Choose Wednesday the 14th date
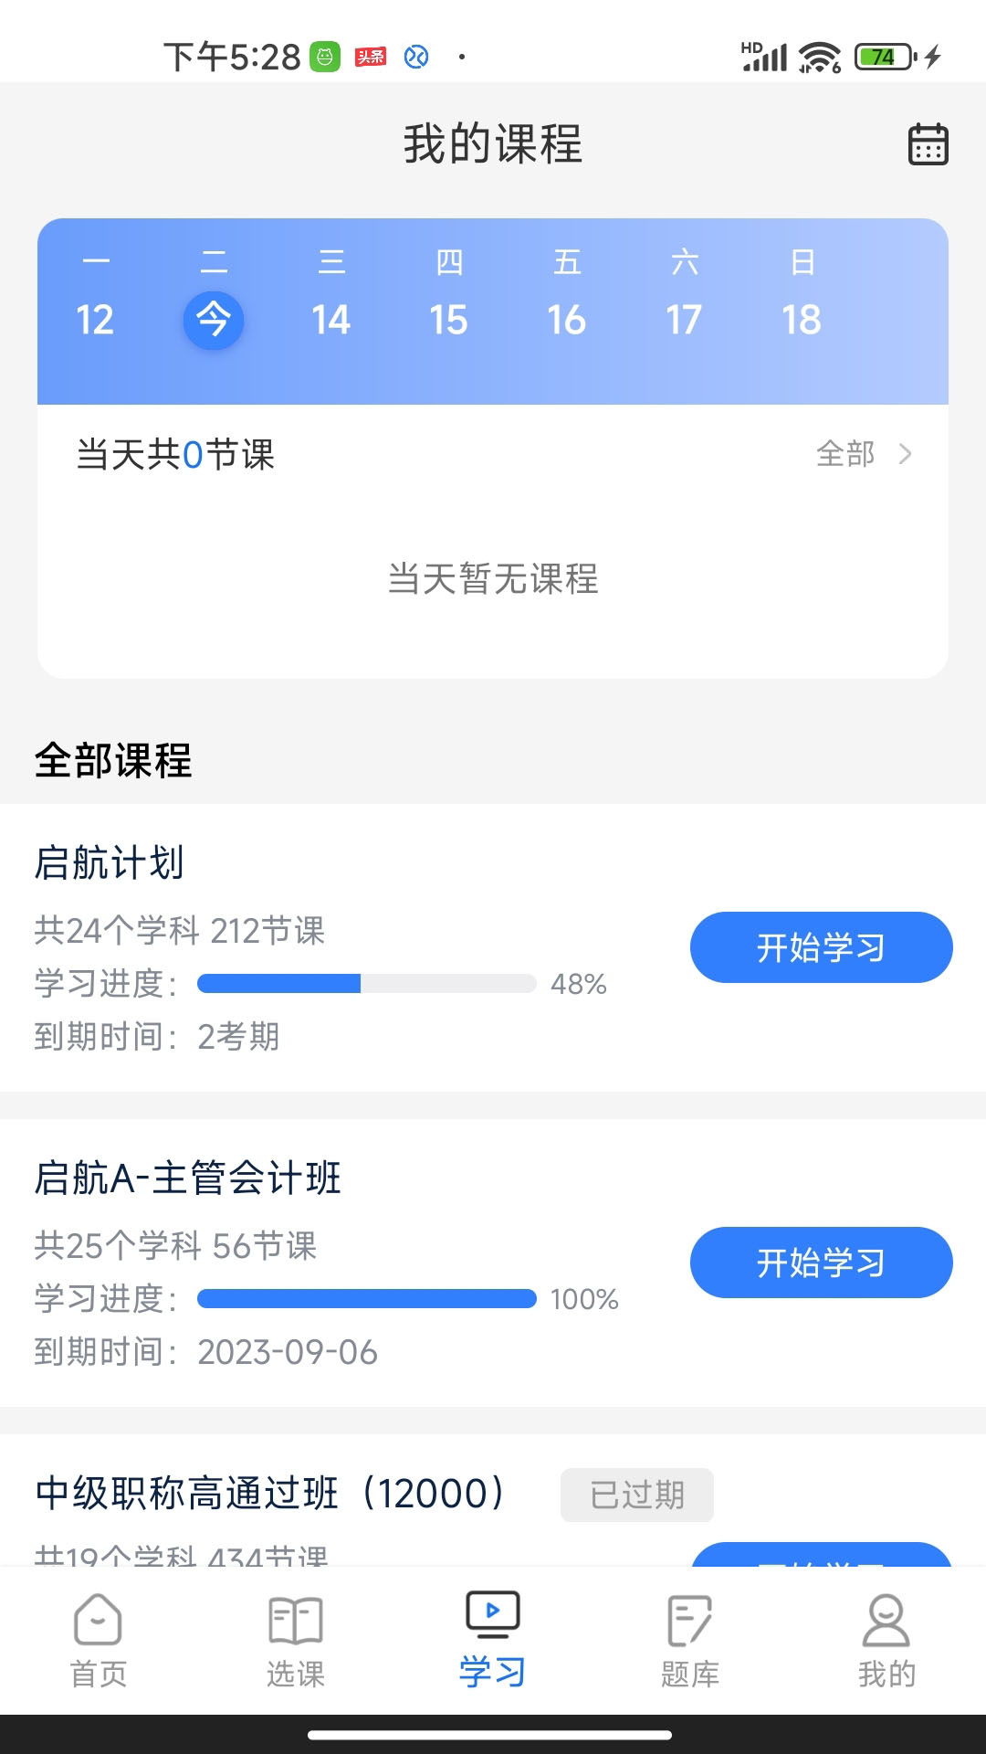 coord(330,320)
